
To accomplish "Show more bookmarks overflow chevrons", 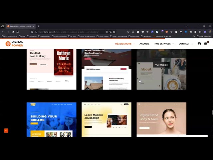I will click(194, 36).
